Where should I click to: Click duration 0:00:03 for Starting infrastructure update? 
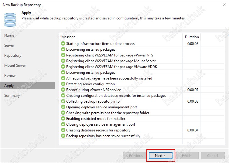(x=193, y=44)
